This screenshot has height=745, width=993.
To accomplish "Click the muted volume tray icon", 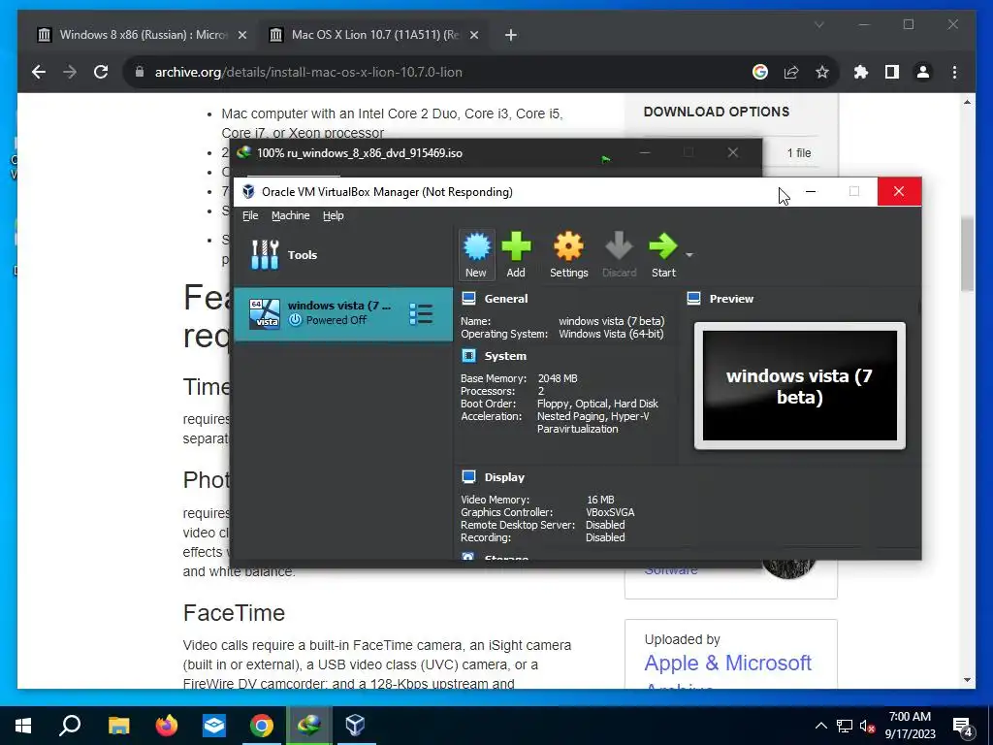I will point(868,726).
